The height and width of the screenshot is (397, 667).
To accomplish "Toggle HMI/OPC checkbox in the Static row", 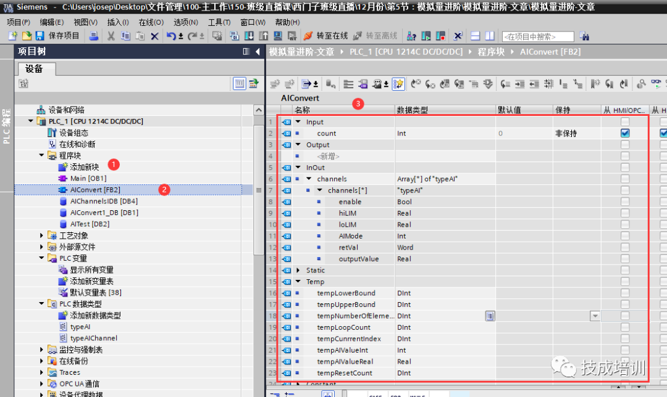I will (x=625, y=270).
